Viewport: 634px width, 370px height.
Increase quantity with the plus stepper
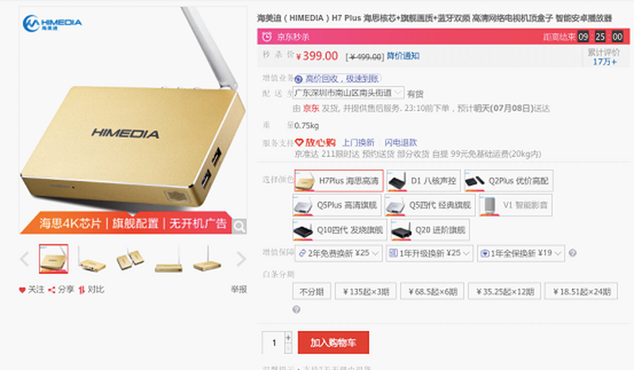pos(288,337)
